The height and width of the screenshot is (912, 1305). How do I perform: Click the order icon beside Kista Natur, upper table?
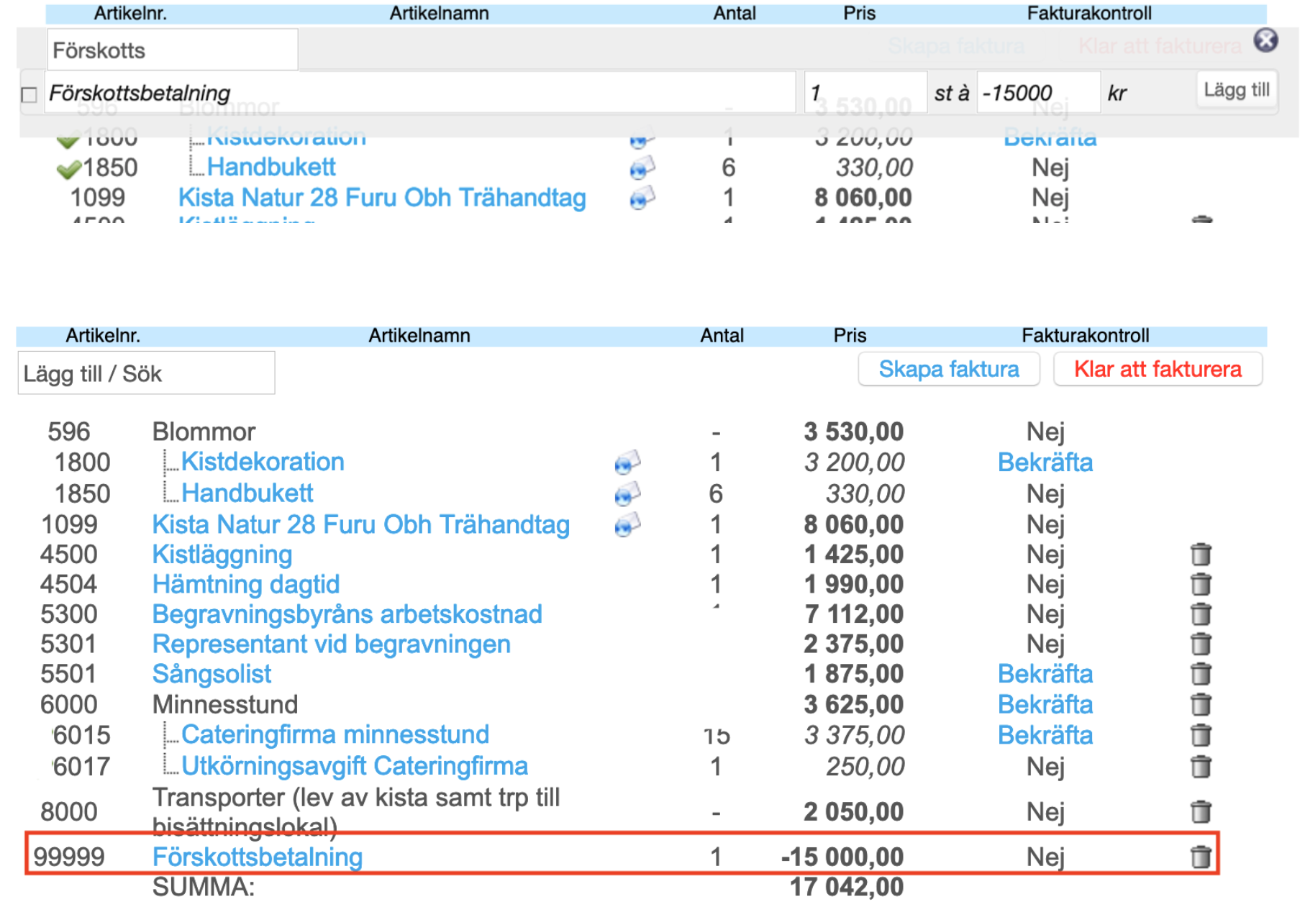click(x=642, y=198)
